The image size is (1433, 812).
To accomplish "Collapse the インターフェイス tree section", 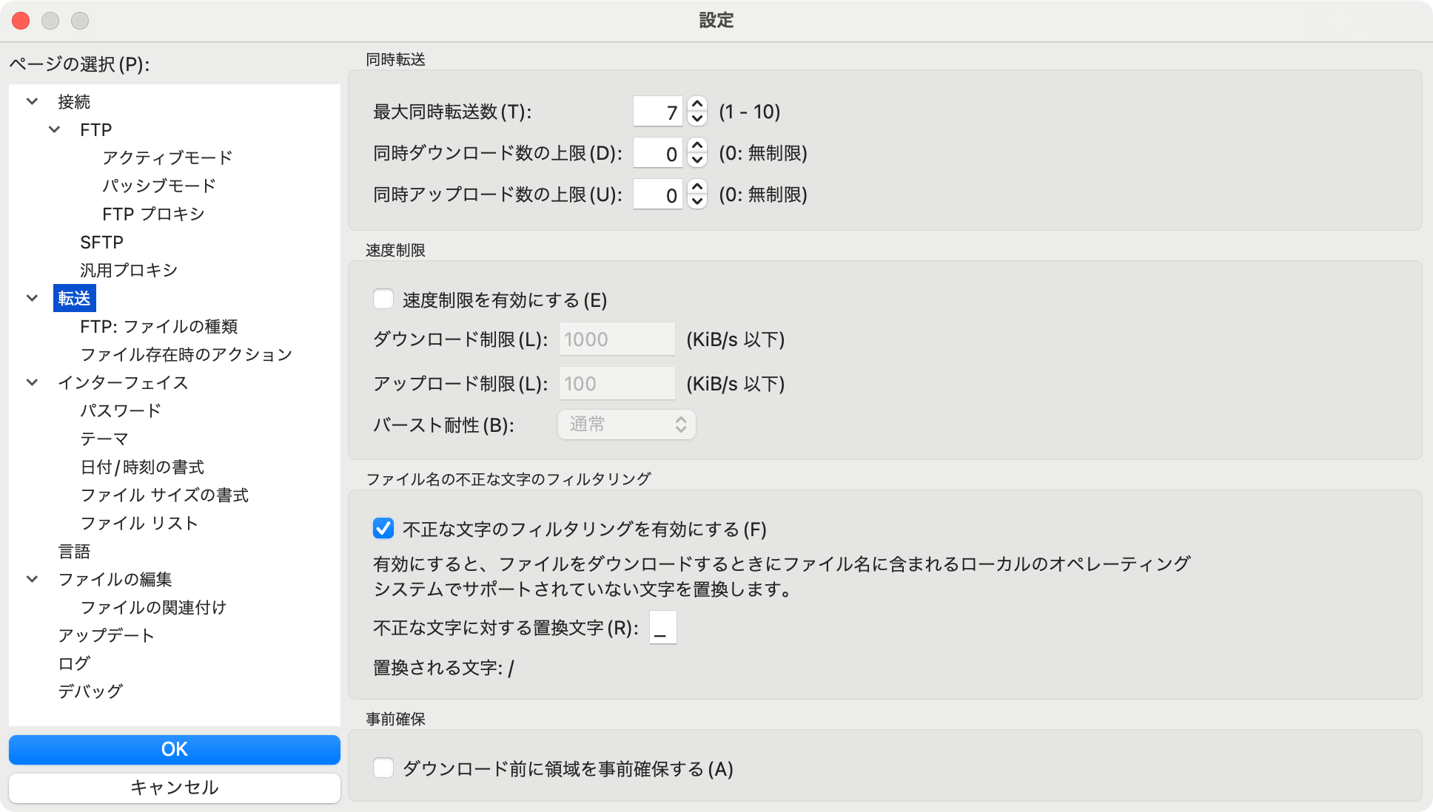I will pos(33,382).
